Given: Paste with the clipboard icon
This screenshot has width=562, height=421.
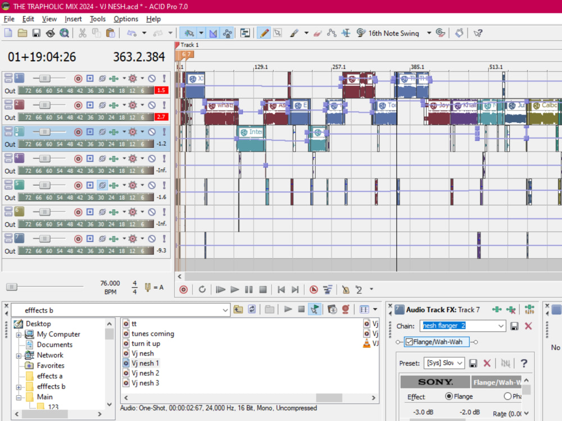Looking at the screenshot, I should tap(110, 33).
